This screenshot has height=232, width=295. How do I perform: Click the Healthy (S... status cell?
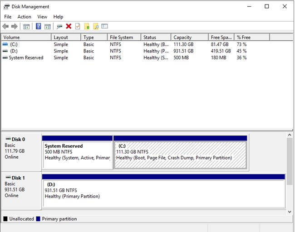[156, 58]
